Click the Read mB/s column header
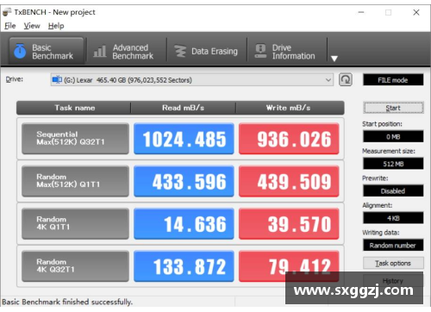 tap(184, 108)
